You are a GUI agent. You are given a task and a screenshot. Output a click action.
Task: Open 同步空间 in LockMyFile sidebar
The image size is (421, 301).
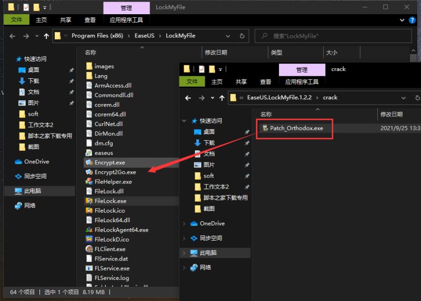35,176
